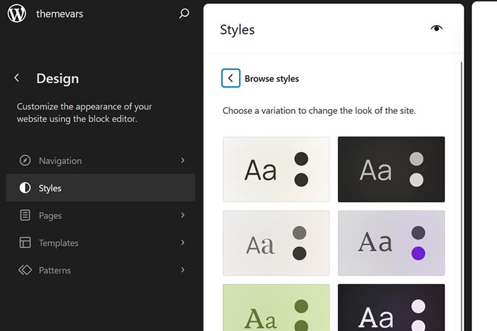Click the Patterns diamond icon
Viewport: 497px width, 331px height.
click(x=25, y=270)
